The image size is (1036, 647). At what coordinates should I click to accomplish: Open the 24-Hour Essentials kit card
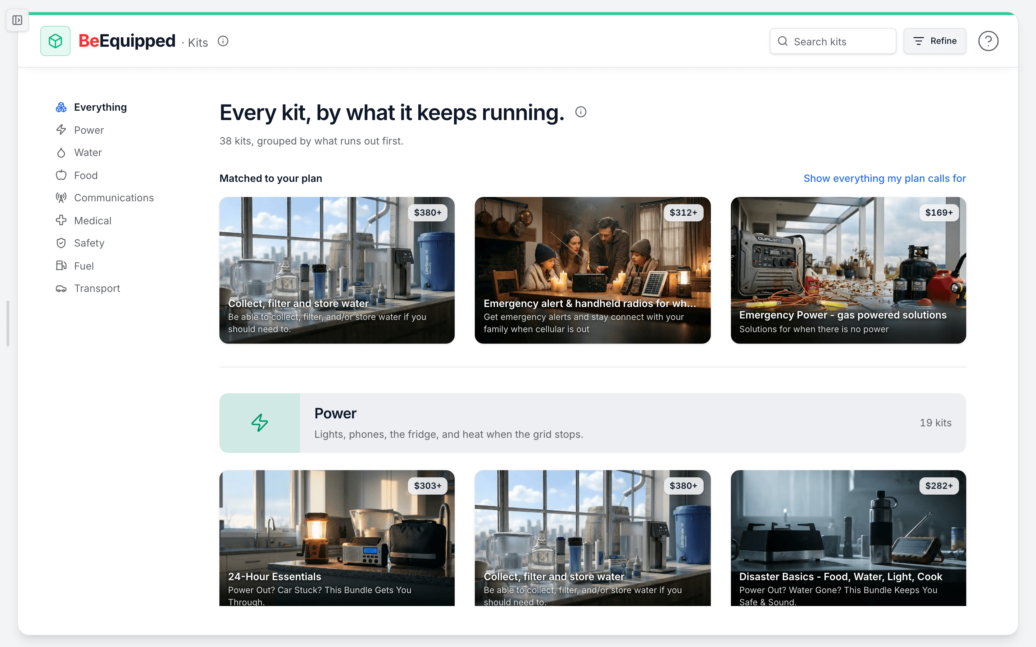pos(337,538)
